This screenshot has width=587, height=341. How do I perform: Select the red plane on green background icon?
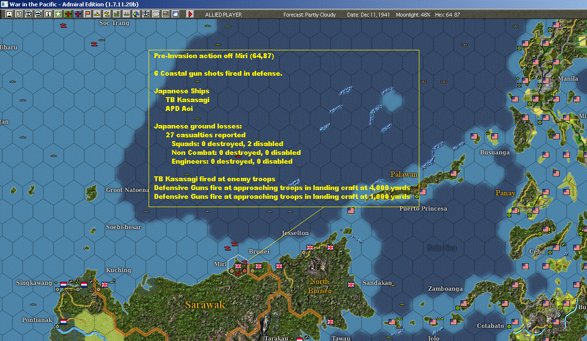[x=68, y=14]
